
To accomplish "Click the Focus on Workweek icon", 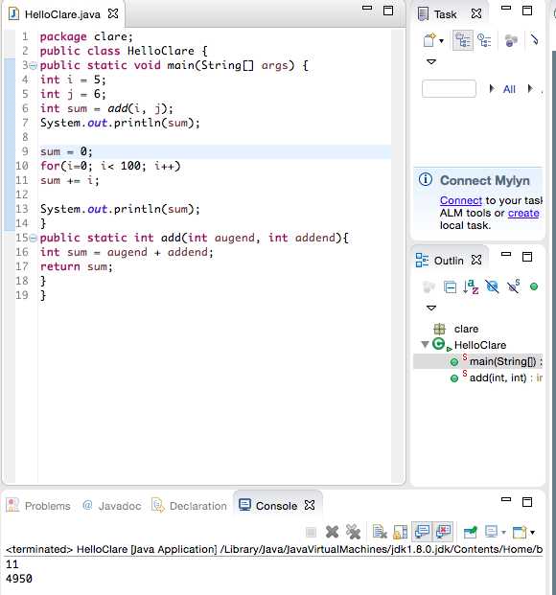I will pos(511,40).
